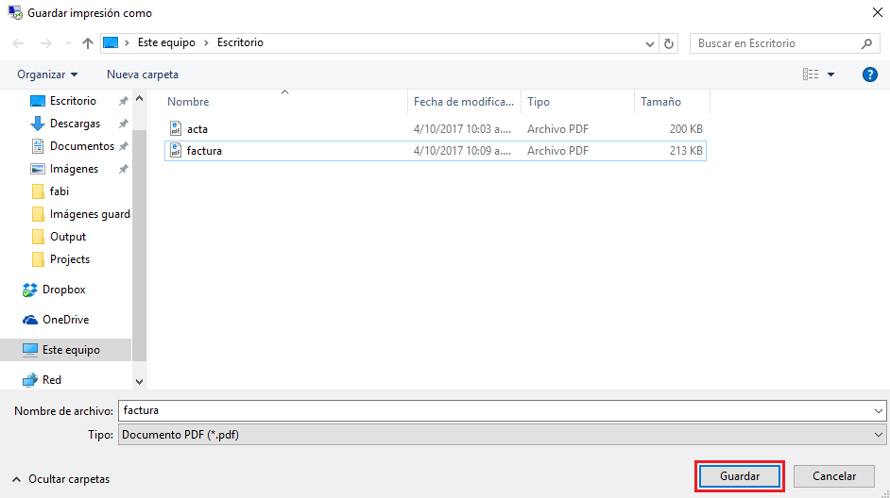Viewport: 890px width, 498px height.
Task: Select the acta PDF file
Action: 197,128
